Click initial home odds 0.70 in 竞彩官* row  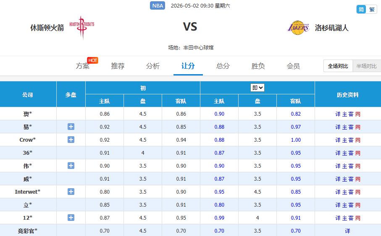coord(105,231)
